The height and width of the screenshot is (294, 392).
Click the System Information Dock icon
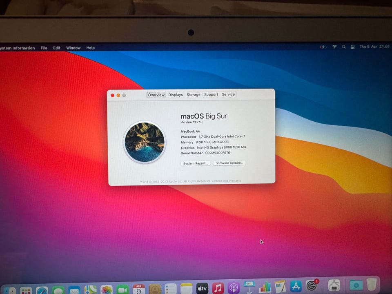[334, 285]
